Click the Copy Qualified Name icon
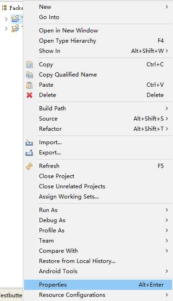 click(x=29, y=75)
